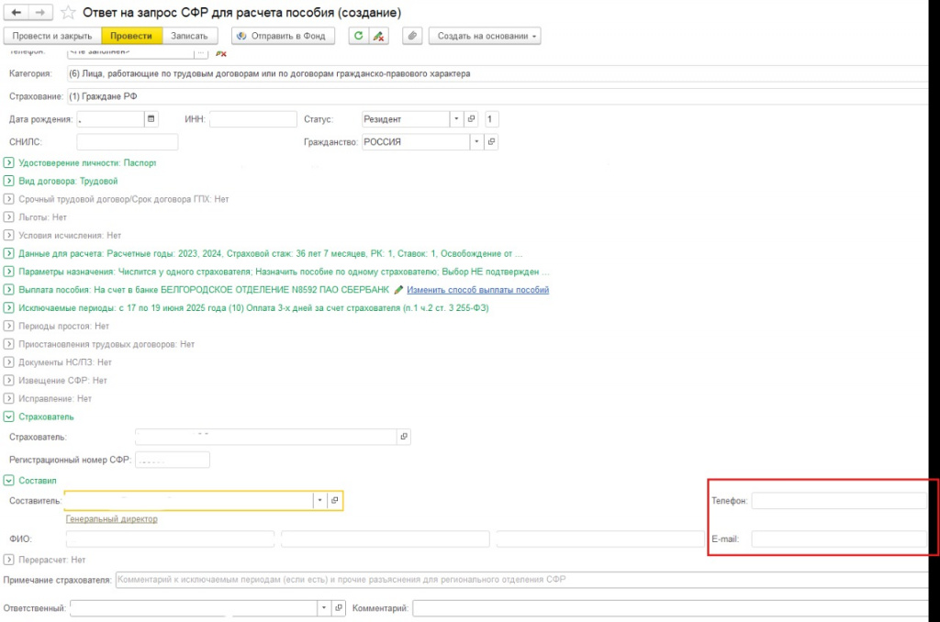Post the document with the Провести button

tap(131, 36)
